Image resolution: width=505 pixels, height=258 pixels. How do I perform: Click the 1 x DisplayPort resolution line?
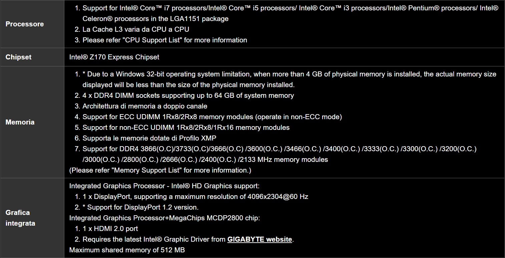[x=195, y=197]
